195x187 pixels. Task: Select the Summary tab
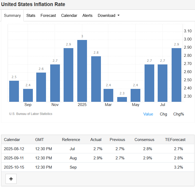click(12, 16)
